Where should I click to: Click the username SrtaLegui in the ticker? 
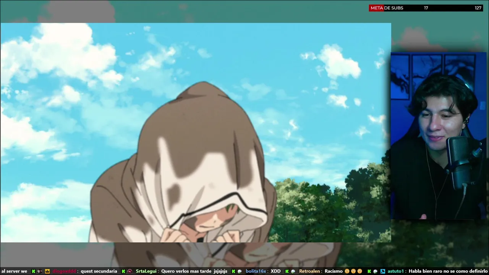[x=146, y=271]
